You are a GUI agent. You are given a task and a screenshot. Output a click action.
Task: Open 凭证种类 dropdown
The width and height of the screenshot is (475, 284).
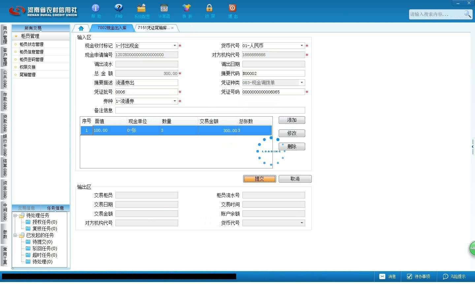[302, 83]
